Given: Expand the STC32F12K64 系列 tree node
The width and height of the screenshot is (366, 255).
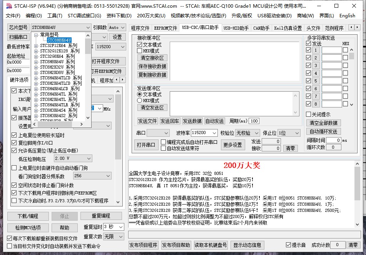Looking at the screenshot, I should point(36,46).
